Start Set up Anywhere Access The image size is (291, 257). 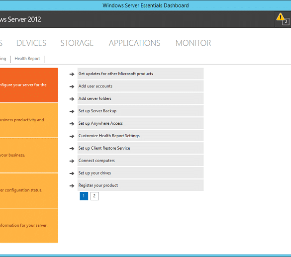(140, 123)
